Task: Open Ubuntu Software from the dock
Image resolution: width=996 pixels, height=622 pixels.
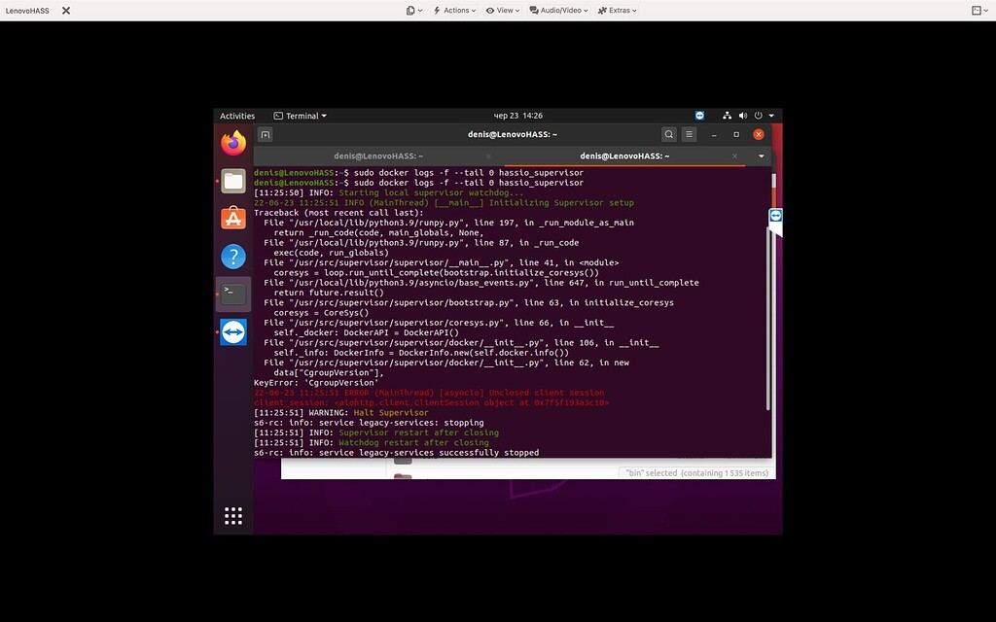Action: (x=232, y=218)
